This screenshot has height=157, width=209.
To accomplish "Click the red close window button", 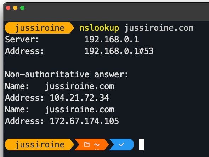I will pyautogui.click(x=8, y=8).
